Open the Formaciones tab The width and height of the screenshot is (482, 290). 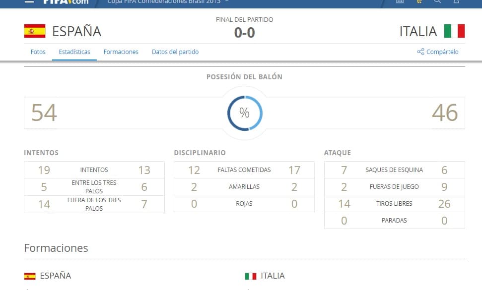[x=121, y=52]
